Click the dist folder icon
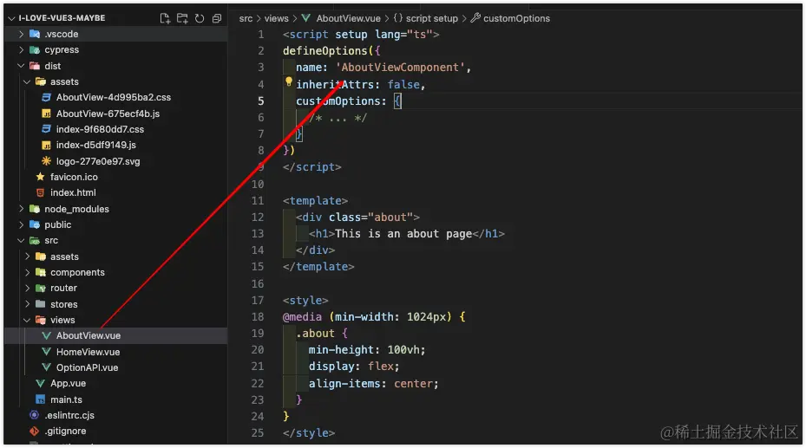 tap(35, 66)
